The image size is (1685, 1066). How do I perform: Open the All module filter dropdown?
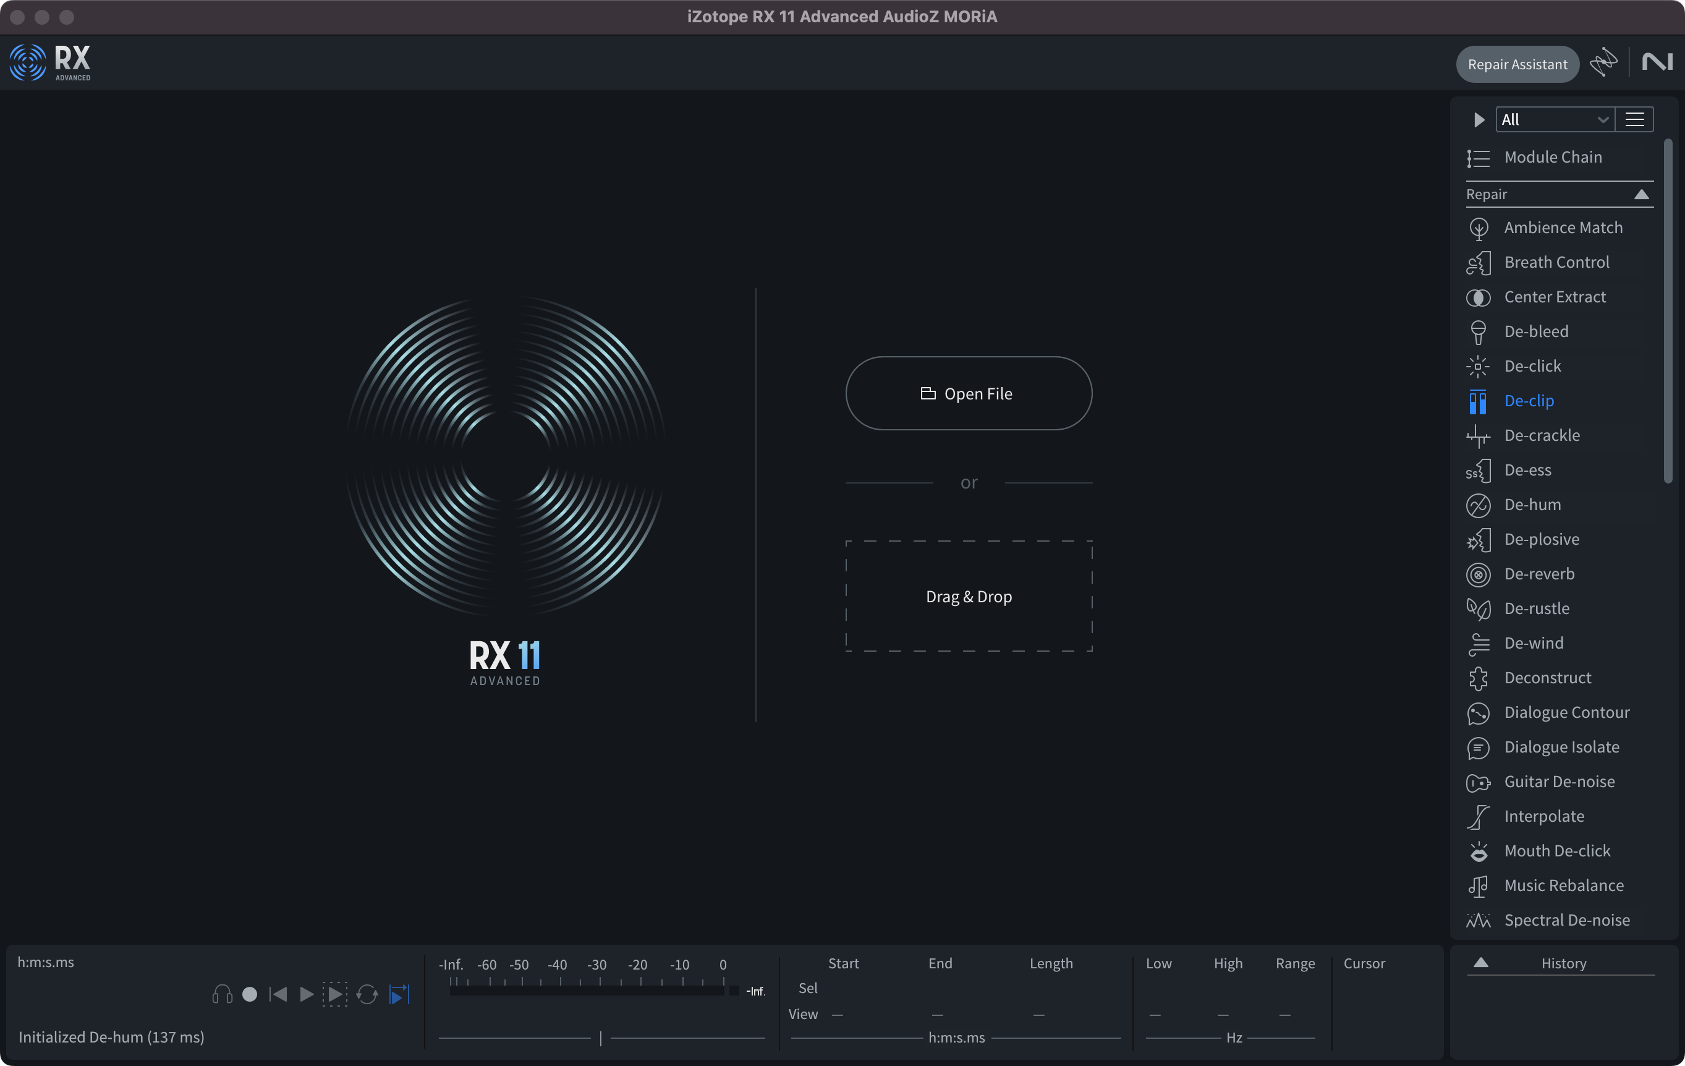tap(1554, 120)
